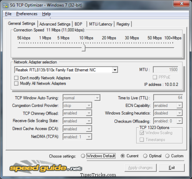Click the slider track under 1 Mbps
Viewport: 192px width, 179px height.
pyautogui.click(x=45, y=48)
